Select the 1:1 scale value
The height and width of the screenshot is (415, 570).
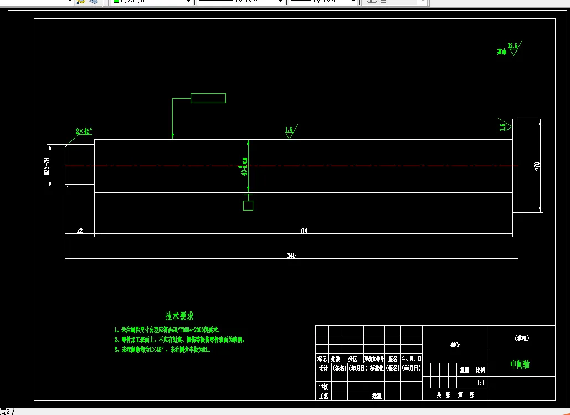coord(481,383)
